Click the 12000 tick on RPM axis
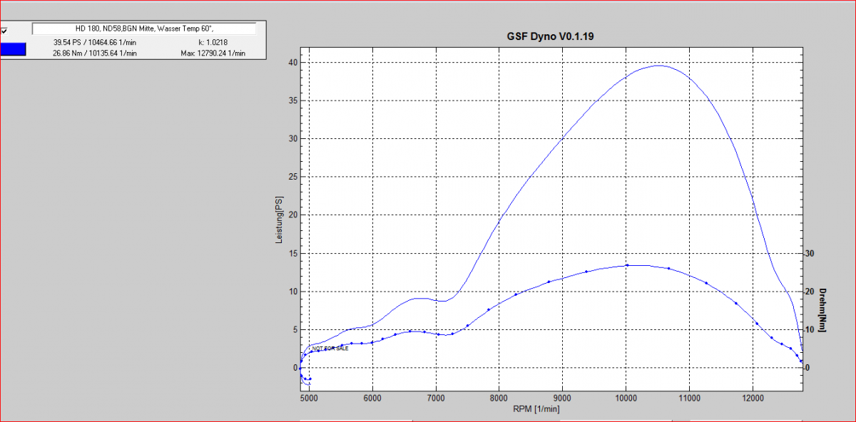The width and height of the screenshot is (856, 422). point(753,397)
